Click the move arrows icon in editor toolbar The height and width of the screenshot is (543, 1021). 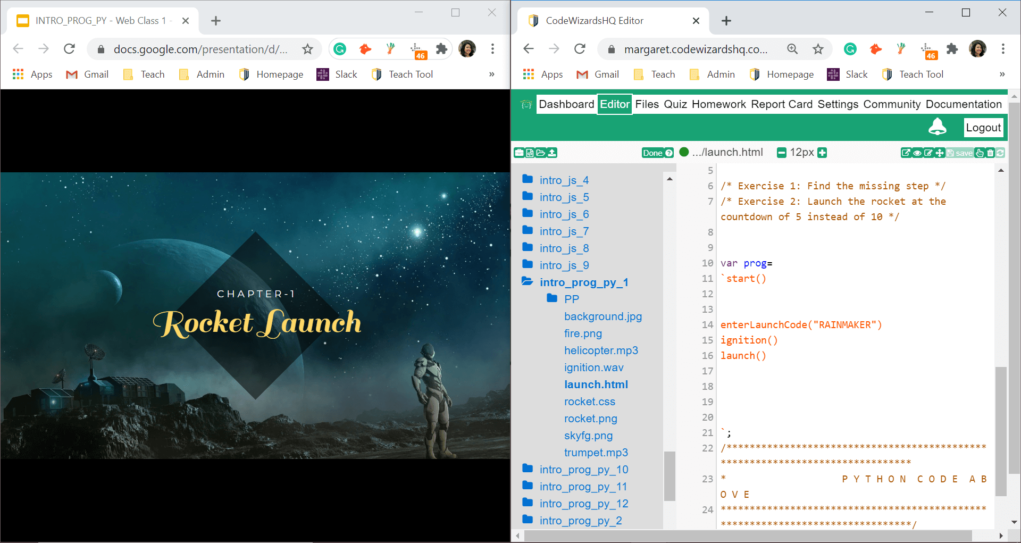click(940, 153)
